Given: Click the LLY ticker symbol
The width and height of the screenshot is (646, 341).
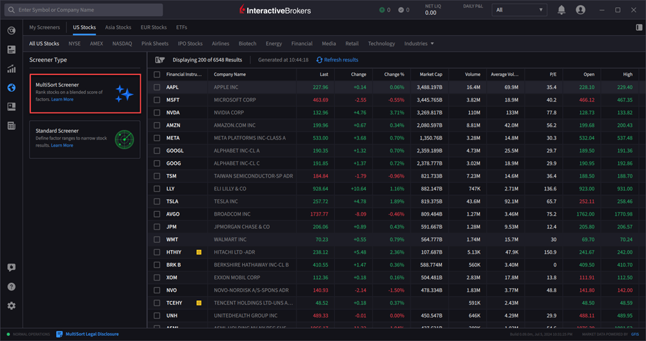Looking at the screenshot, I should tap(170, 189).
